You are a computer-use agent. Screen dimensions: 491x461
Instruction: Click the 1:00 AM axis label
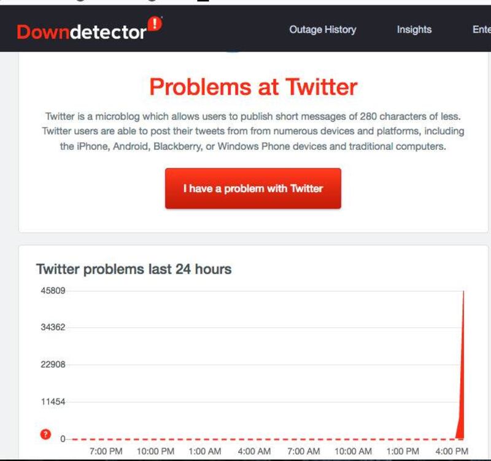(x=205, y=451)
